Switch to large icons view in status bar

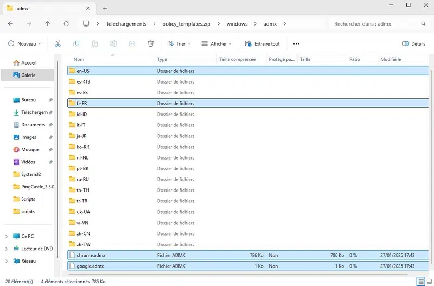(x=430, y=282)
